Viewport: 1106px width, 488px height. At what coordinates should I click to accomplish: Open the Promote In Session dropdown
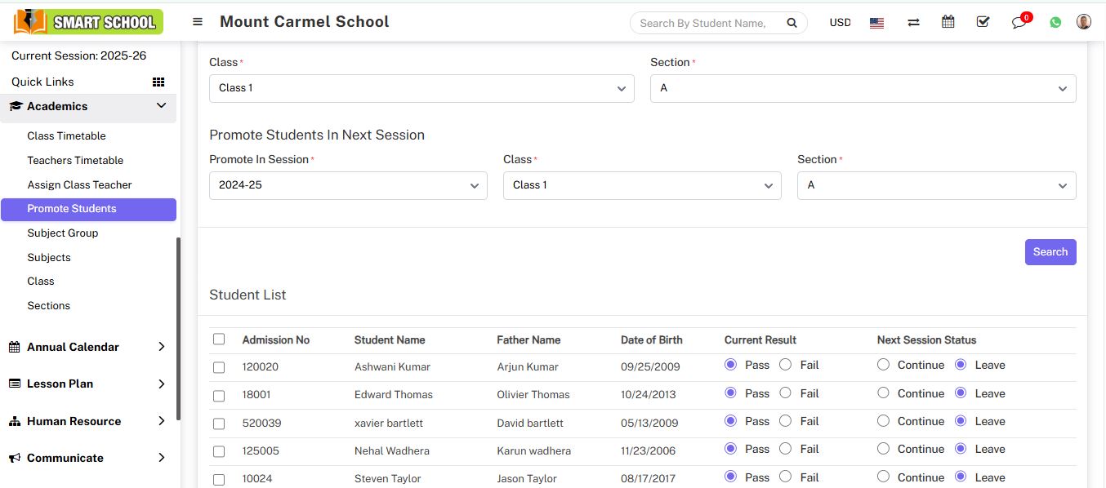pyautogui.click(x=348, y=185)
